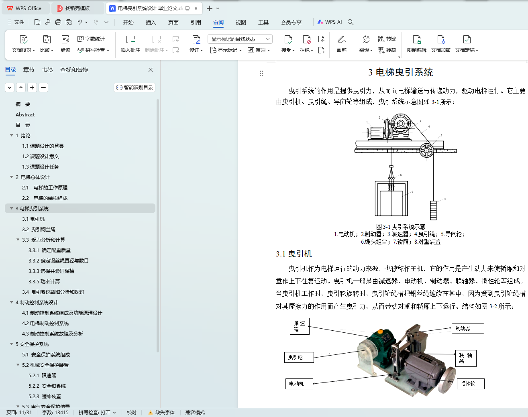This screenshot has width=528, height=417.
Task: Open the 审阅 pane dropdown
Action: pyautogui.click(x=259, y=50)
